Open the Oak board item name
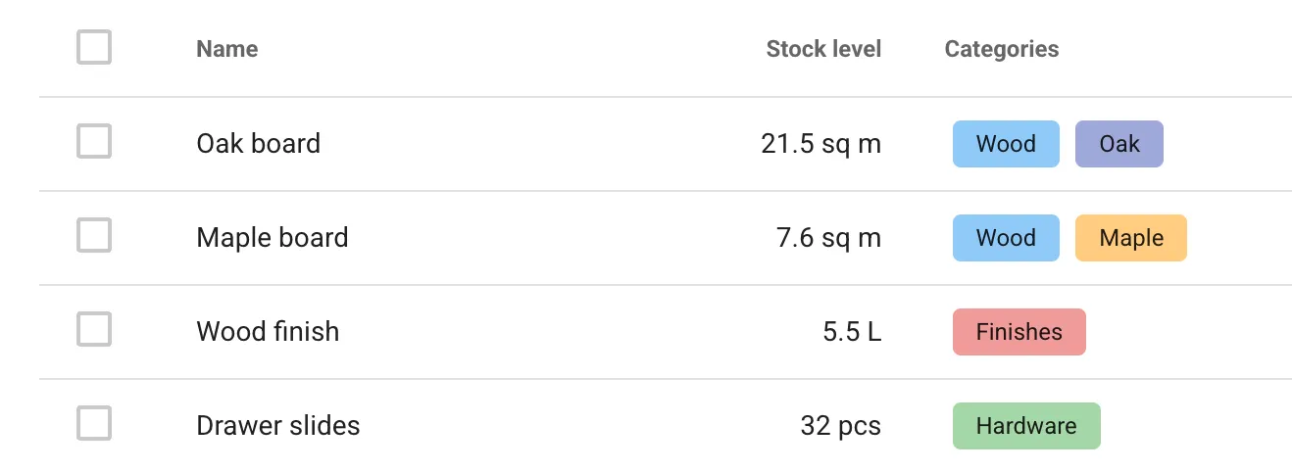Image resolution: width=1292 pixels, height=472 pixels. [x=259, y=144]
